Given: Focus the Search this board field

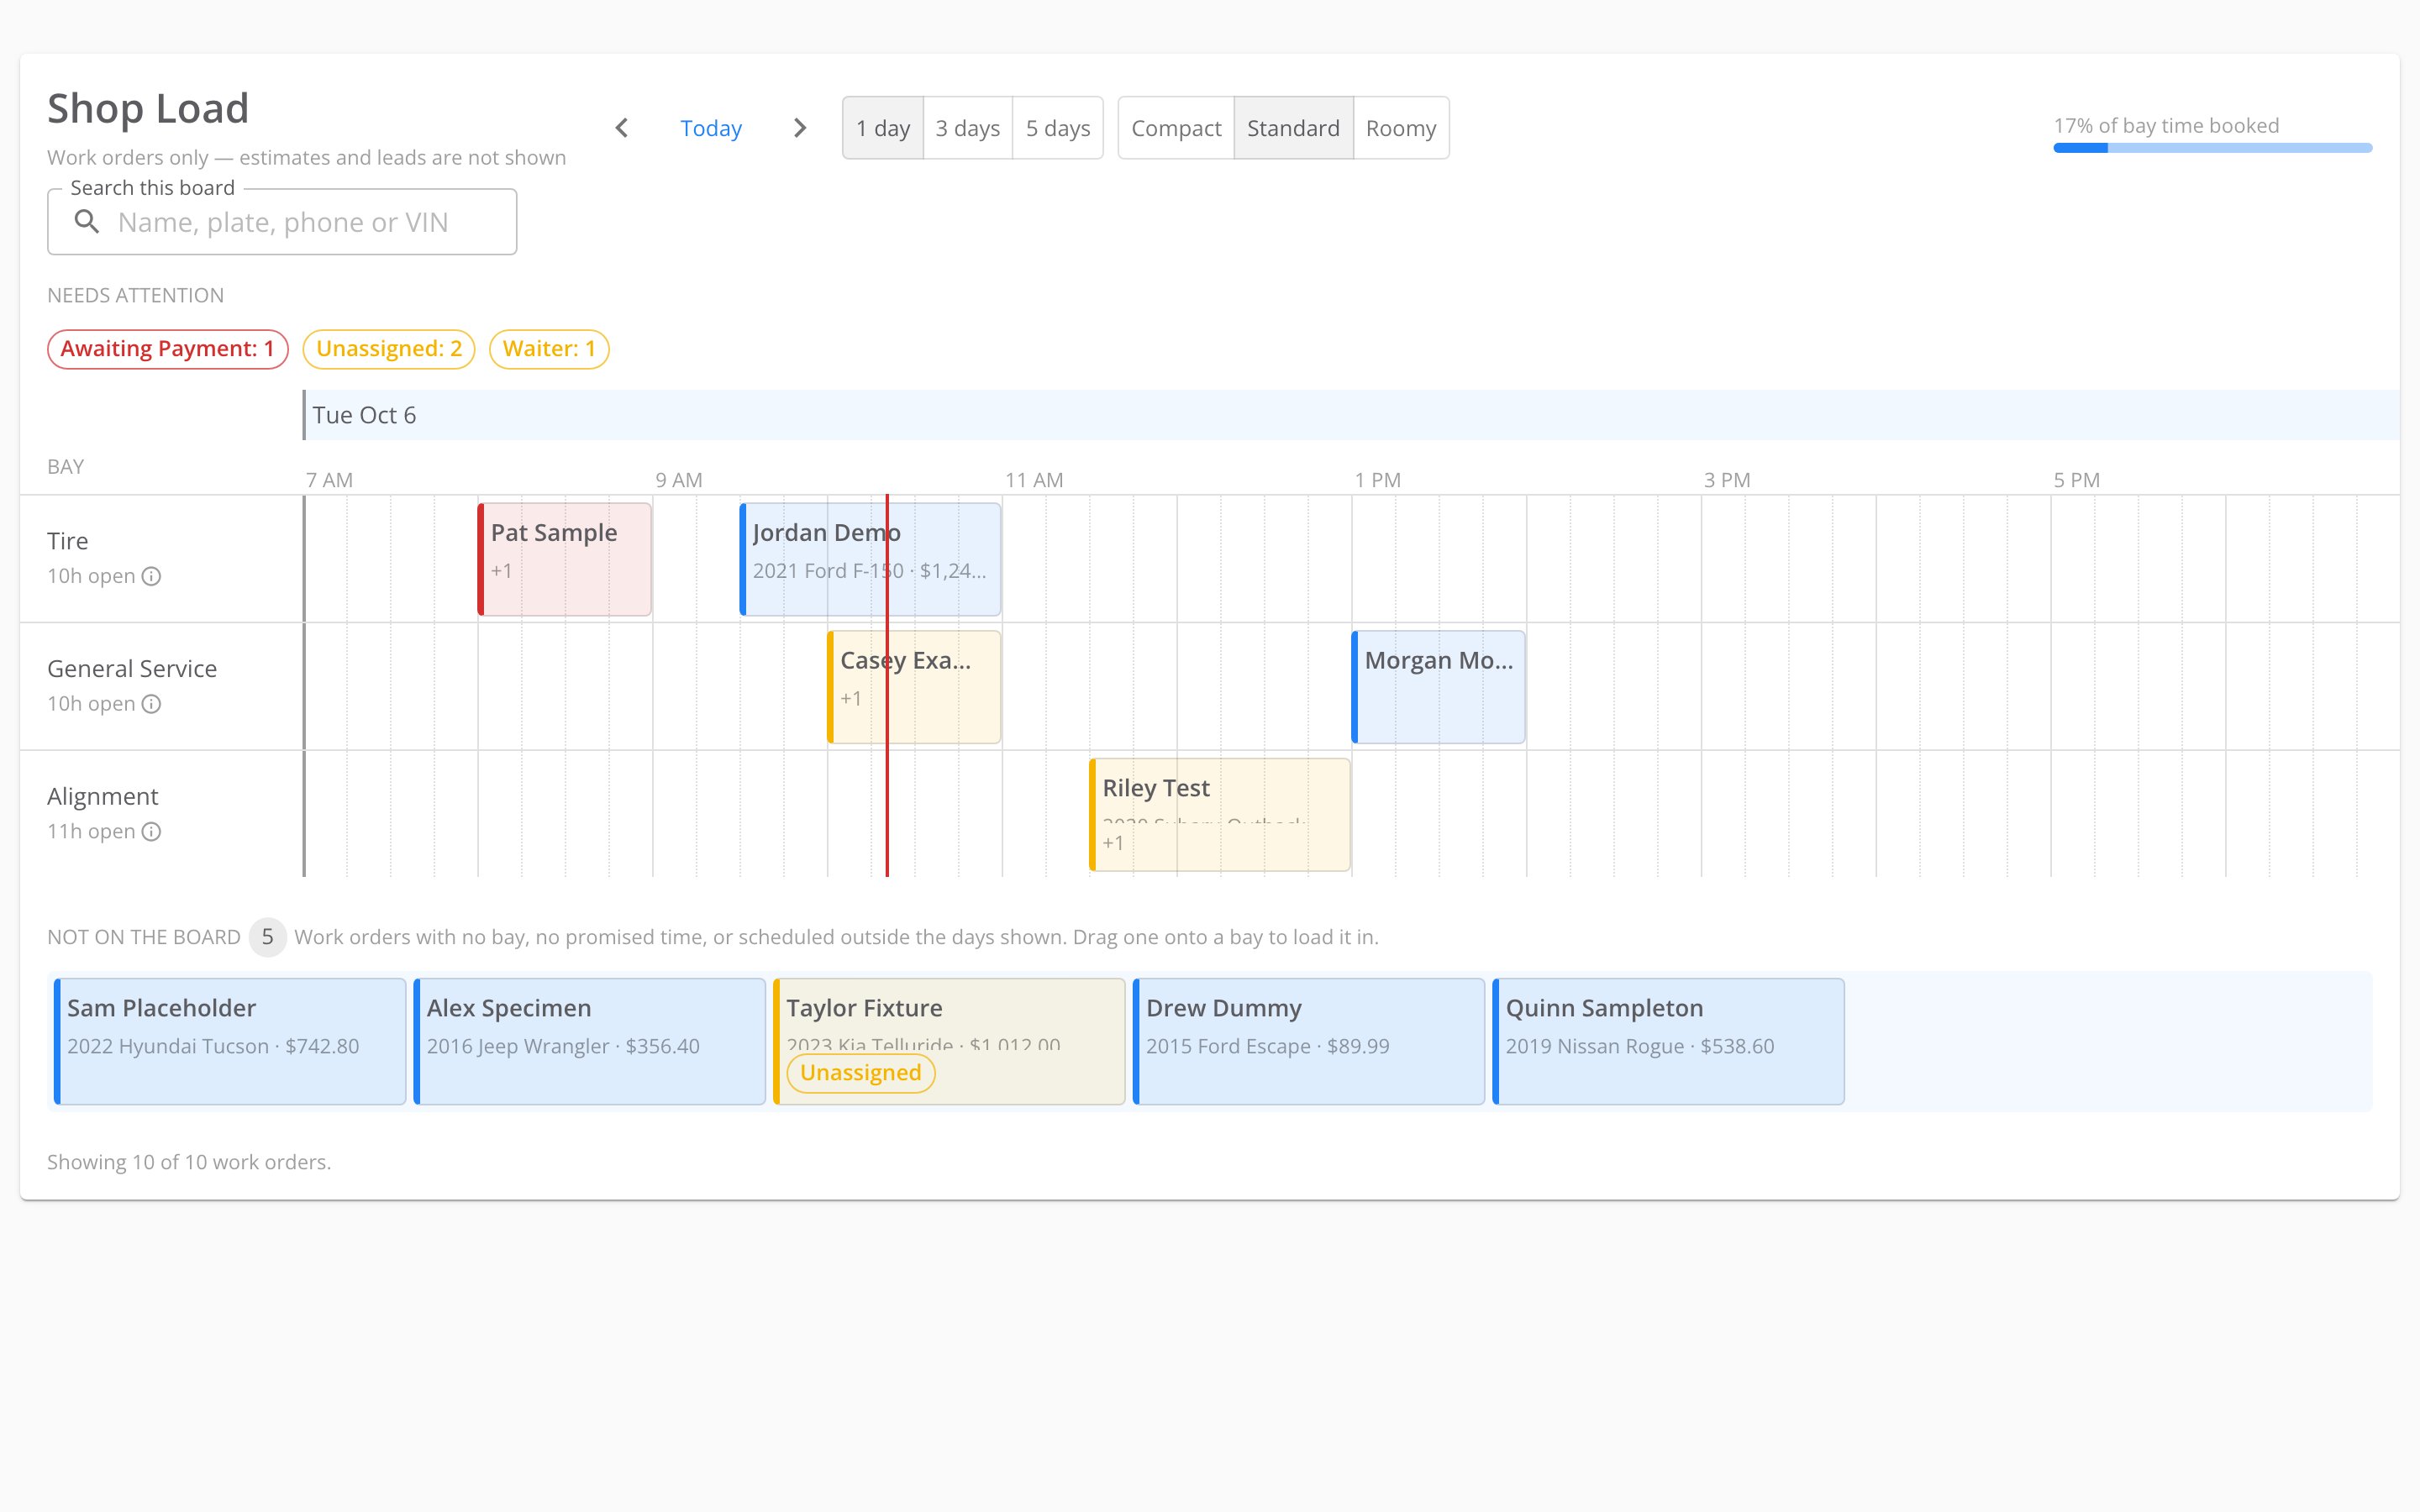Looking at the screenshot, I should point(282,222).
